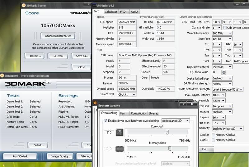Open performance 3D mode dropdown
This screenshot has height=167, width=249.
pos(176,121)
